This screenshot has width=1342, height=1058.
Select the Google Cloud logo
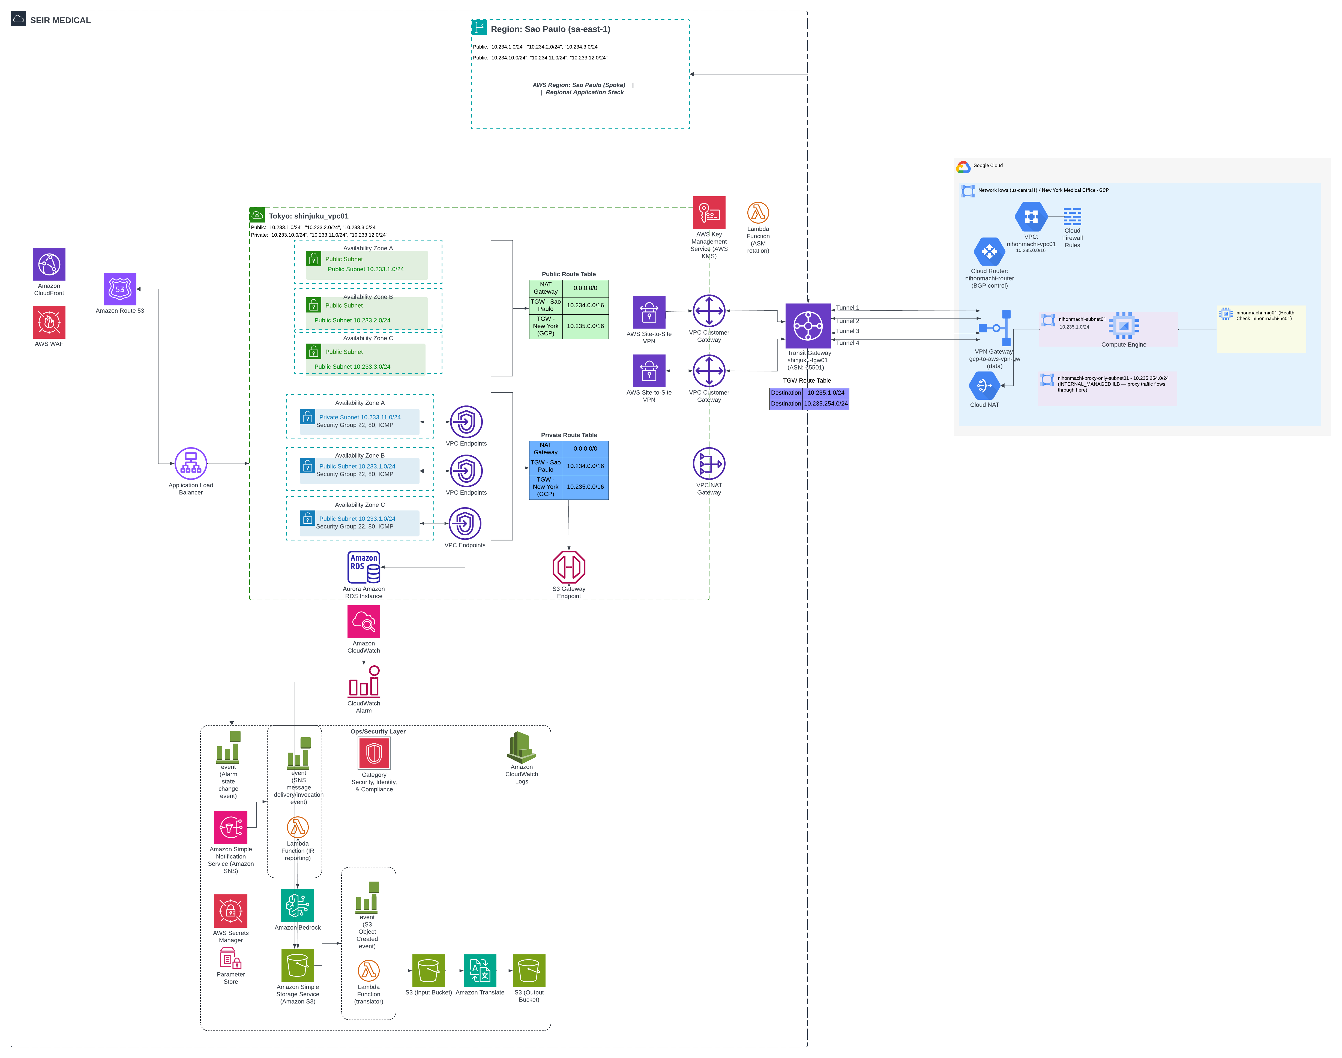(963, 166)
